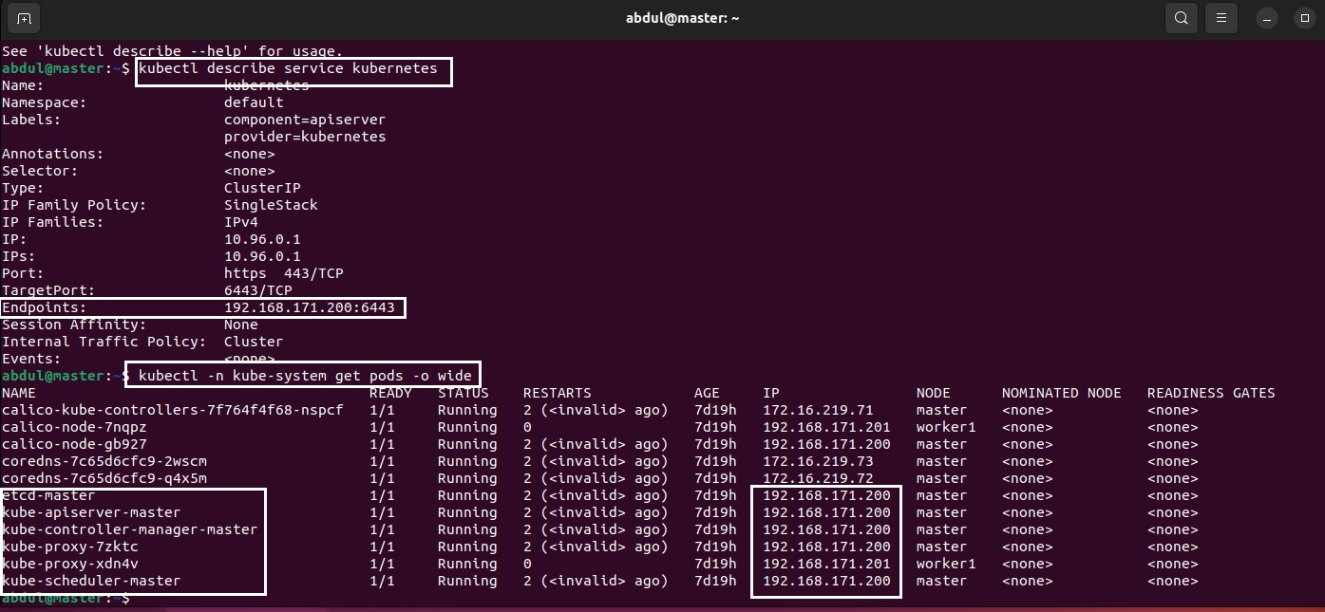
Task: Click the 'kubectl -n kube-system get pods' command
Action: pos(304,376)
